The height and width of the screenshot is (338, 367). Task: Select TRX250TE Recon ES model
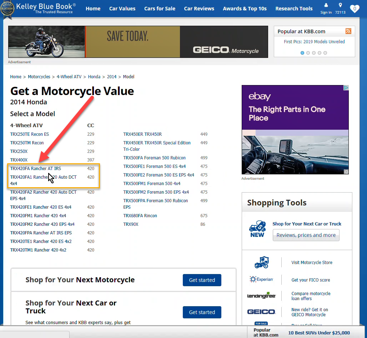30,134
